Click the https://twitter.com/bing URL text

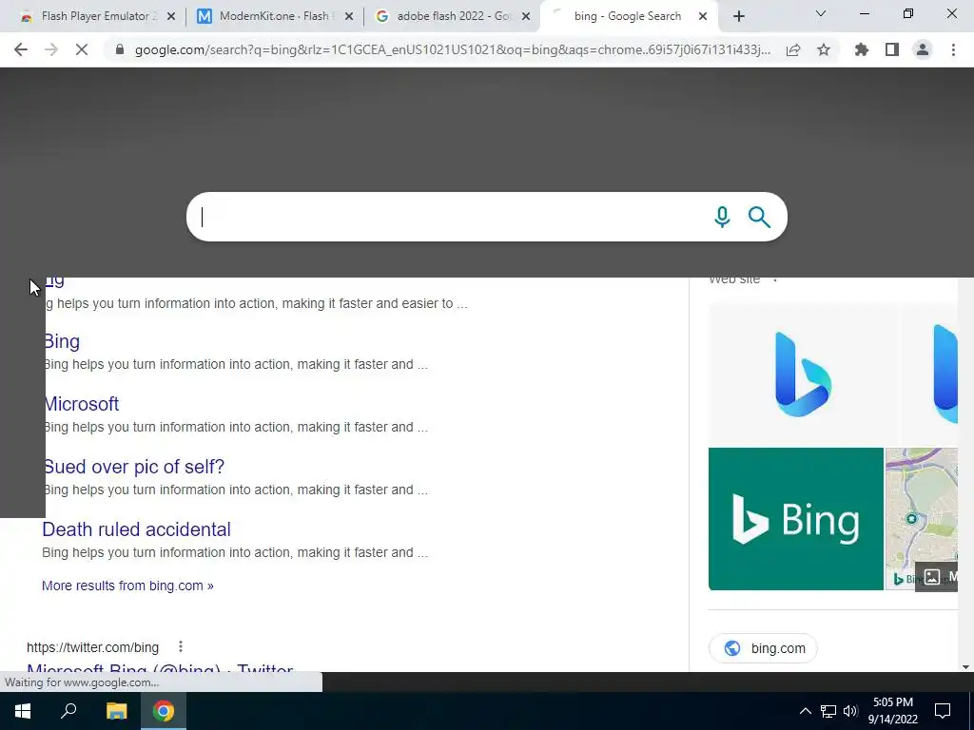pos(92,647)
